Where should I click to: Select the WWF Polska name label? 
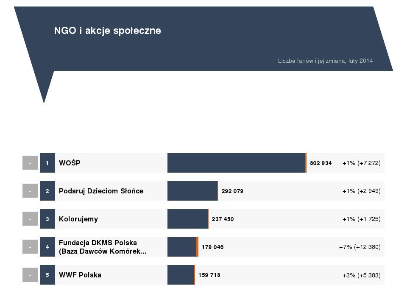80,275
